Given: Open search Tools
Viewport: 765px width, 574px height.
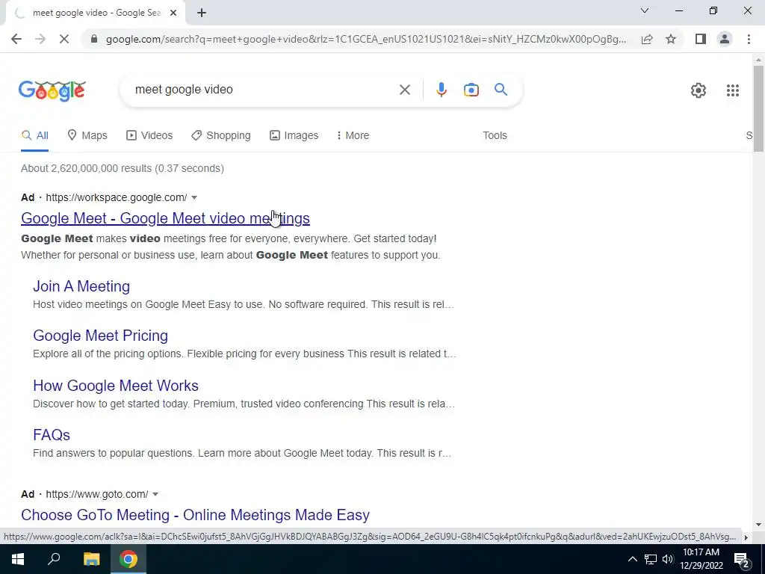Looking at the screenshot, I should tap(495, 136).
